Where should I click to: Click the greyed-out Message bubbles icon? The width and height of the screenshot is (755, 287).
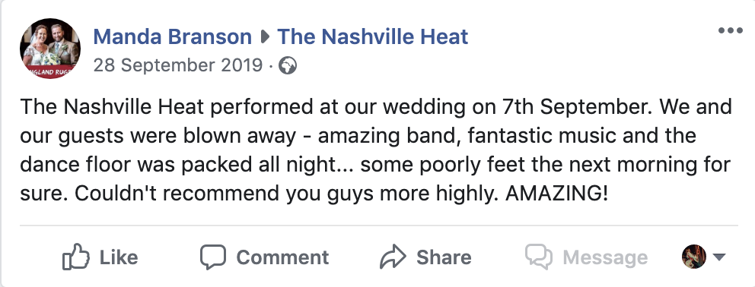[539, 257]
